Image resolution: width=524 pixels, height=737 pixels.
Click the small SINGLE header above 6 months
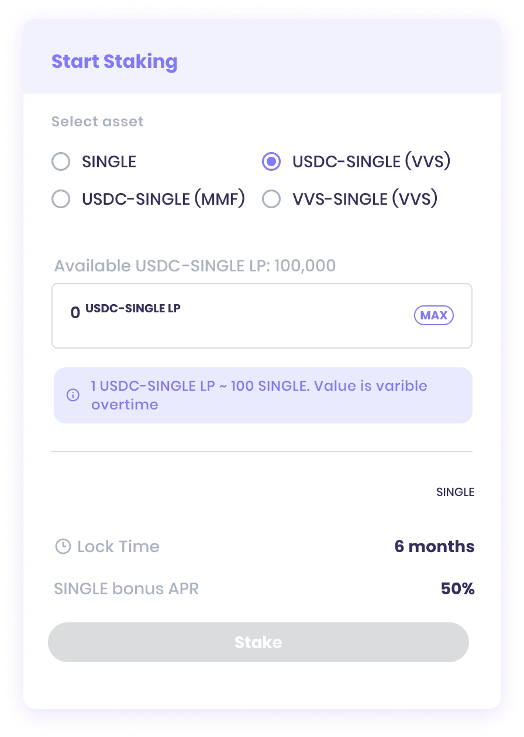[x=455, y=492]
